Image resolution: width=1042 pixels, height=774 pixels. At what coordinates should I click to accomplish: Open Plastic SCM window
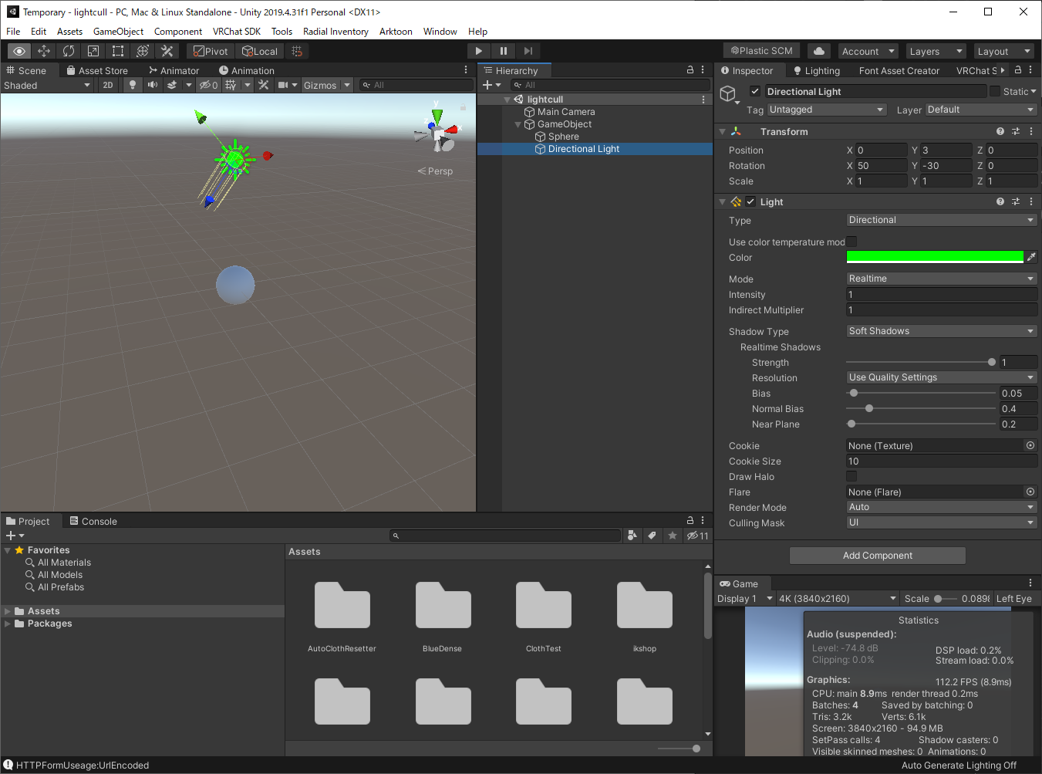[x=762, y=51]
